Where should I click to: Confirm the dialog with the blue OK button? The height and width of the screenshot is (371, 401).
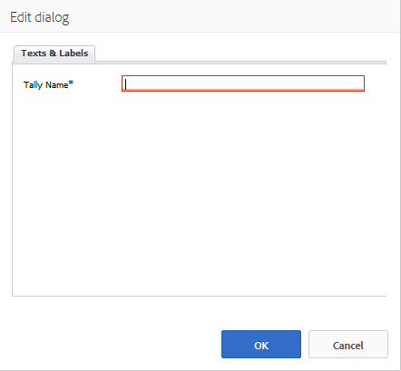tap(261, 344)
